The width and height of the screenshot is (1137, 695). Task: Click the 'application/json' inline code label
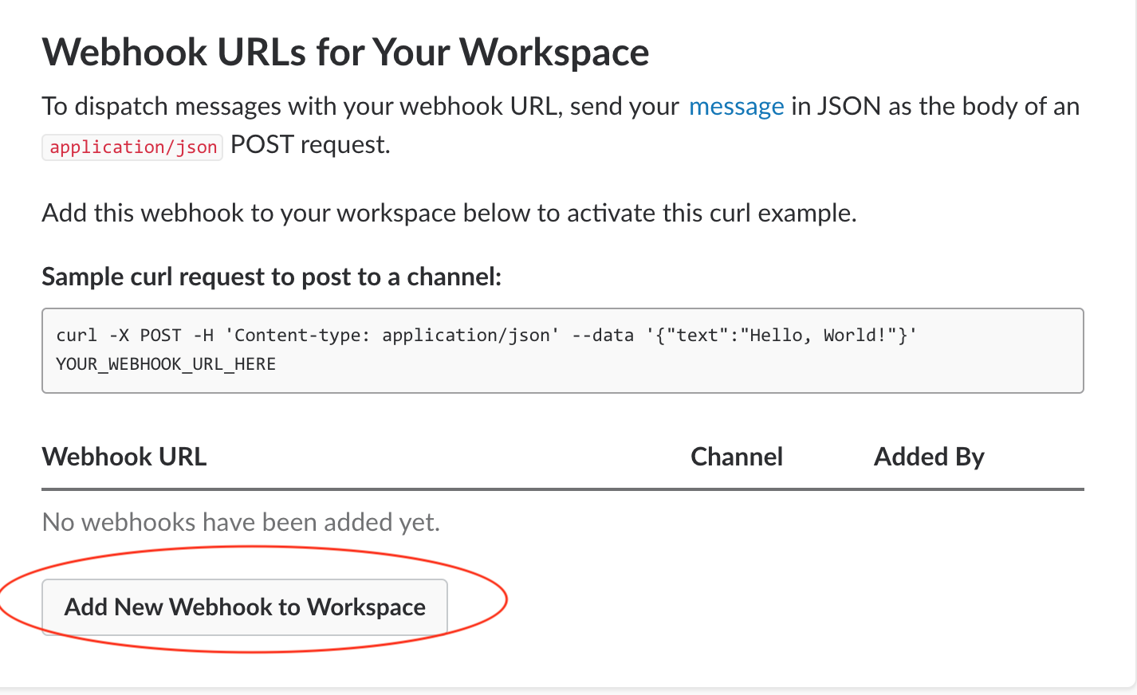(x=133, y=147)
